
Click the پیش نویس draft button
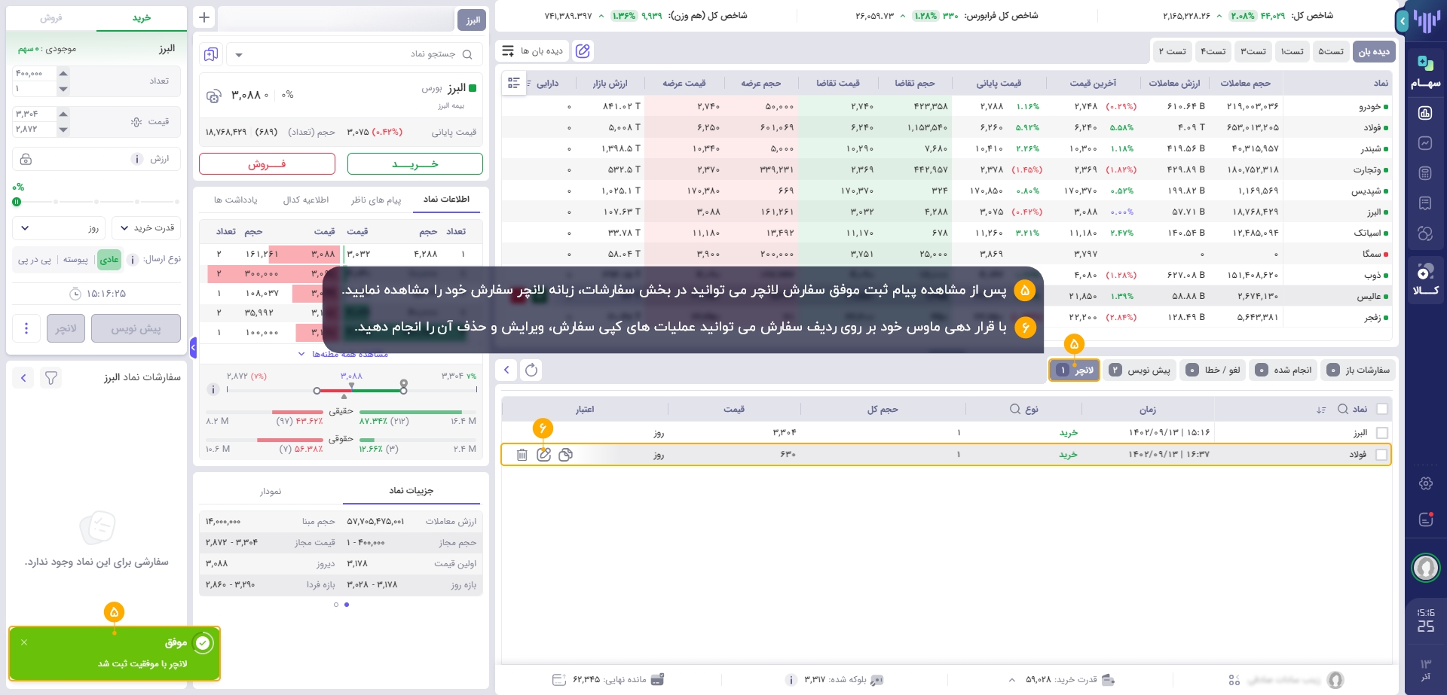[136, 328]
